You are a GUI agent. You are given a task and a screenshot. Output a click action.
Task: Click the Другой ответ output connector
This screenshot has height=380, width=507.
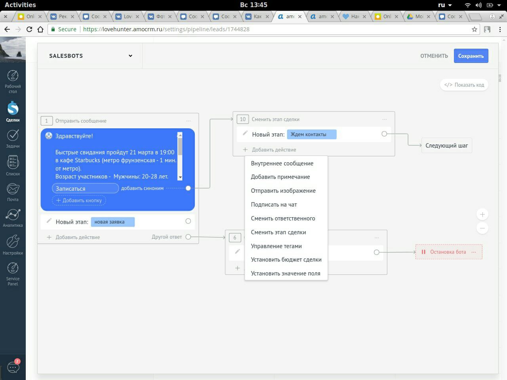(x=188, y=237)
